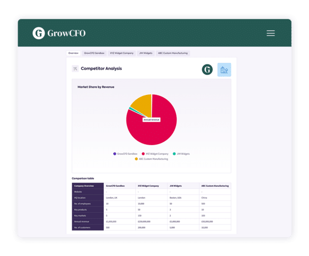Click the 'Market Share by Revenue' chart title
The image size is (309, 256).
pos(96,87)
